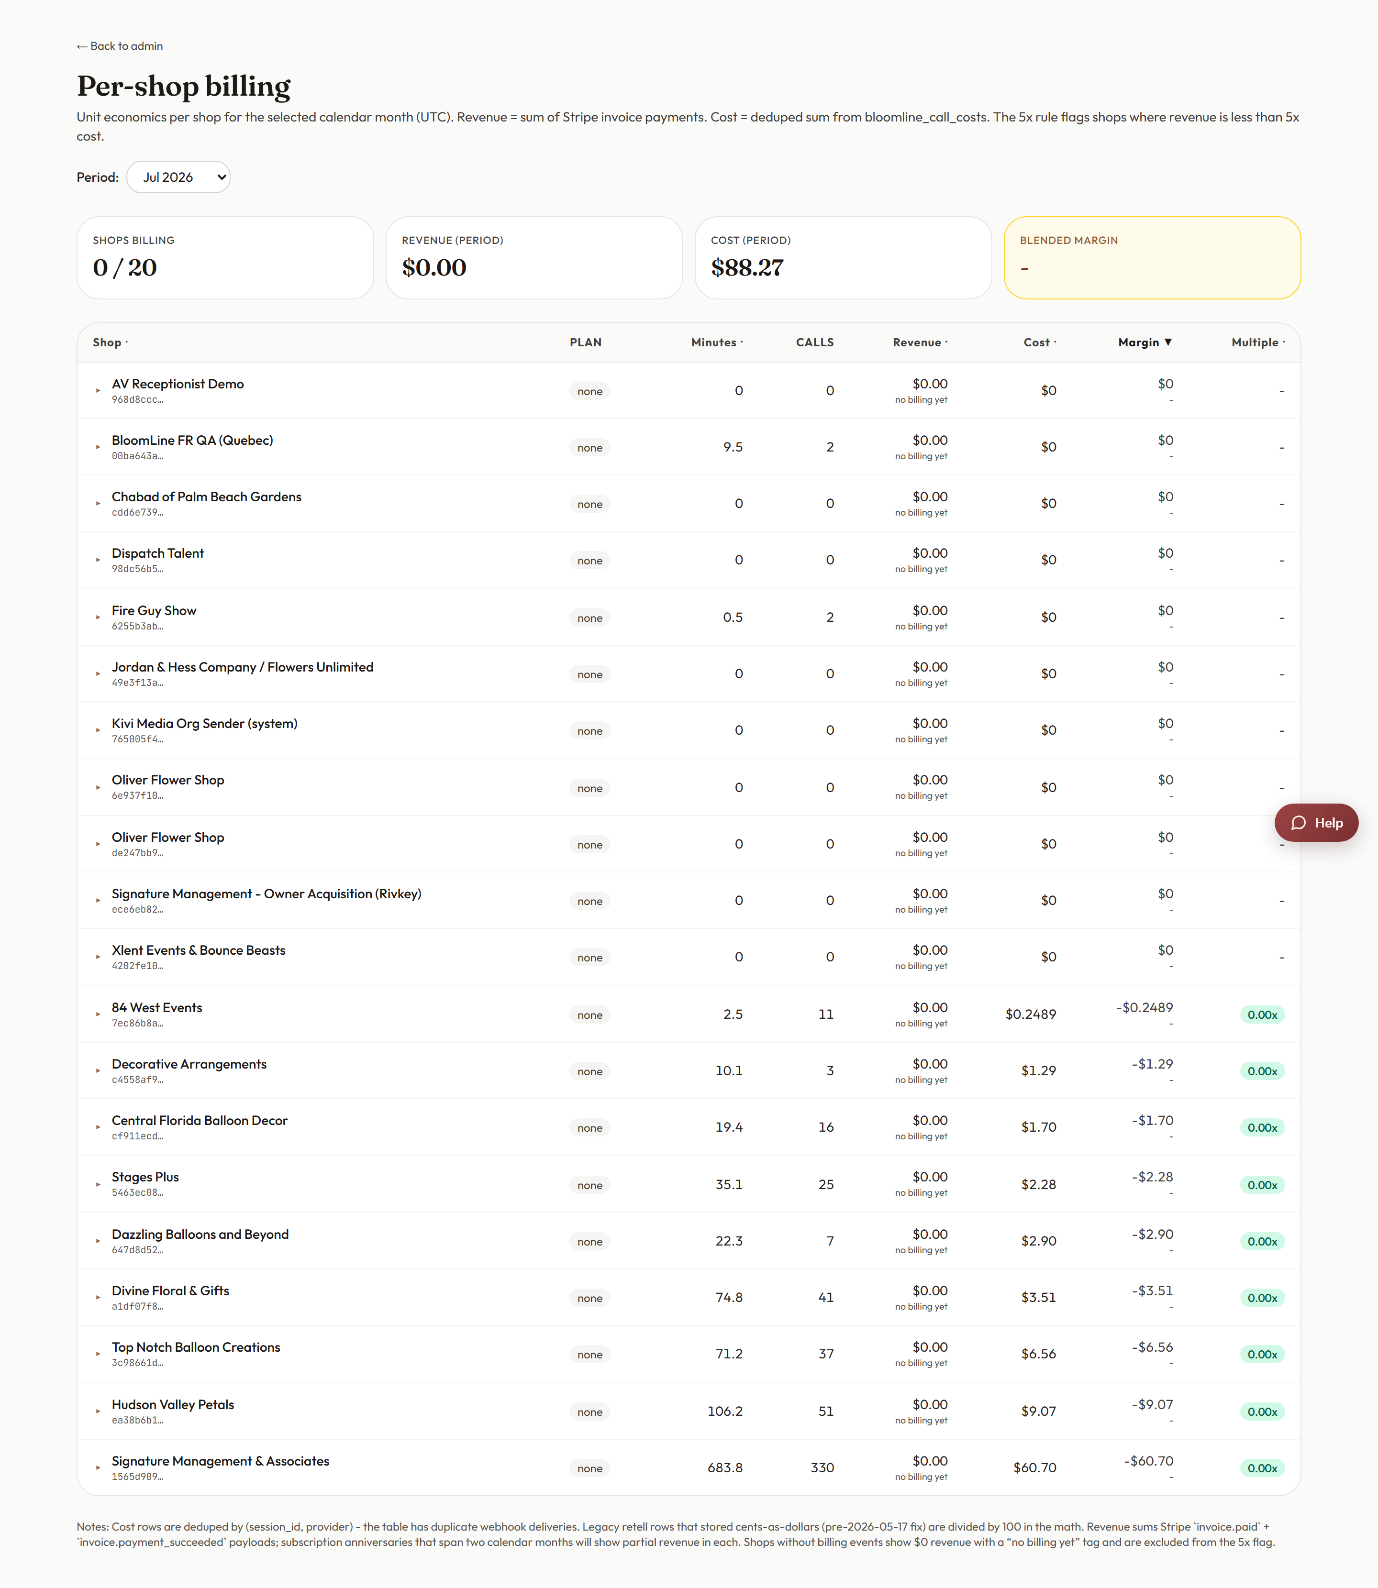Expand Oliver Flower Shop 6e937f10 row

tap(98, 788)
